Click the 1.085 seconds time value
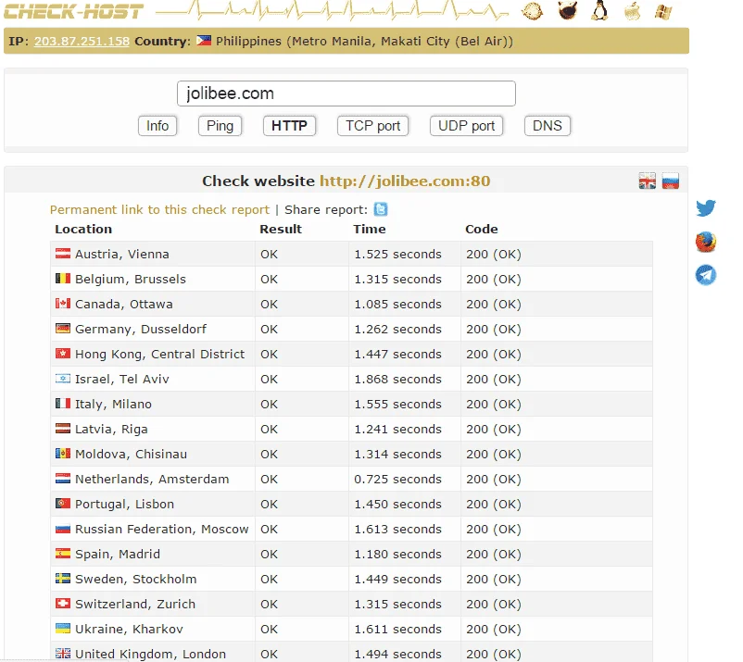This screenshot has height=662, width=743. [x=397, y=304]
